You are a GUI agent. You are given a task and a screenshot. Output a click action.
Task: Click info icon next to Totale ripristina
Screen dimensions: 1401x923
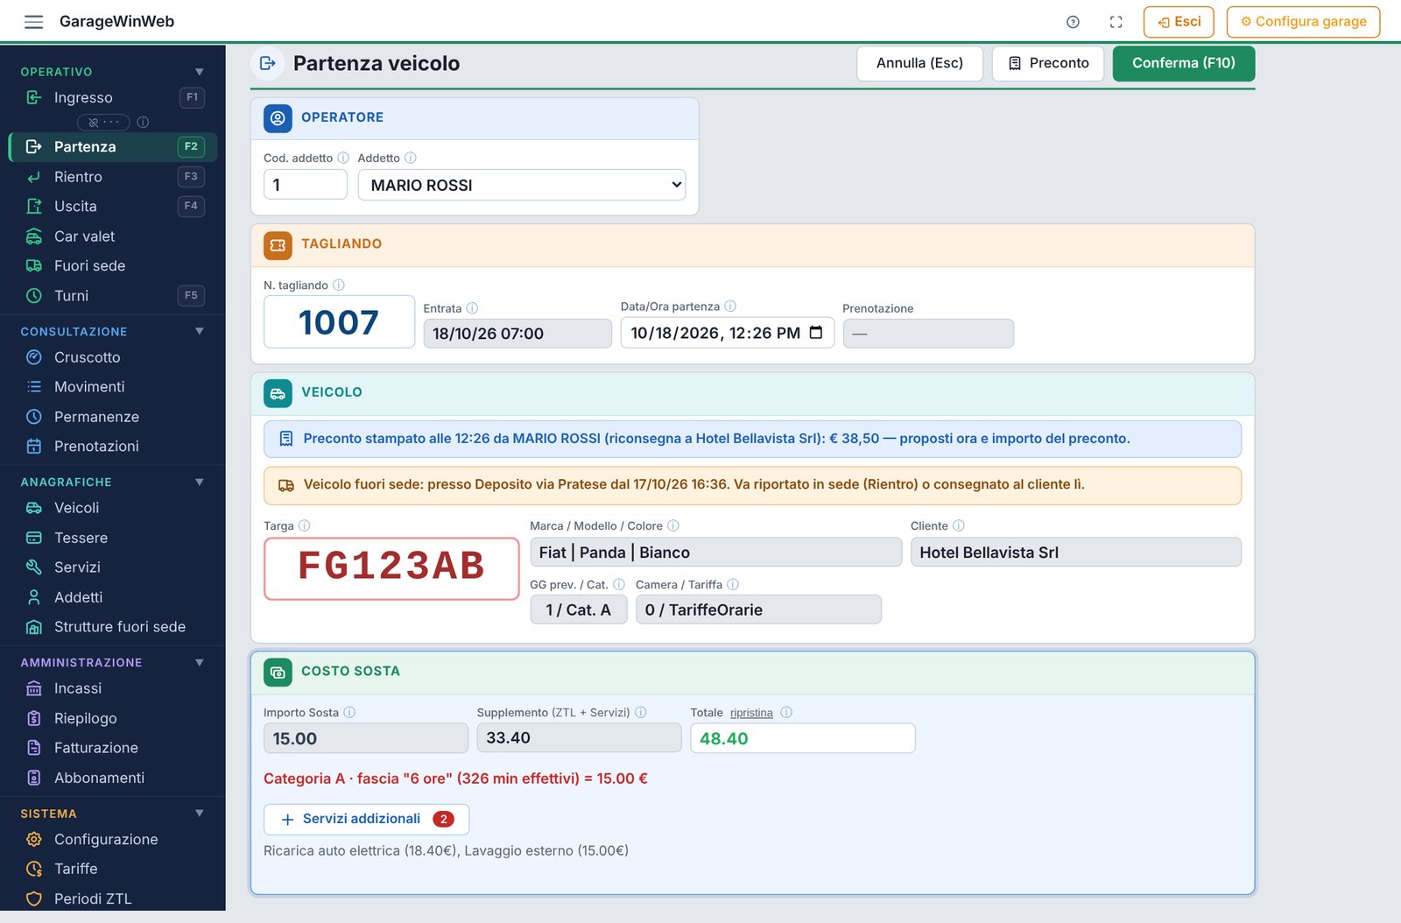(786, 712)
